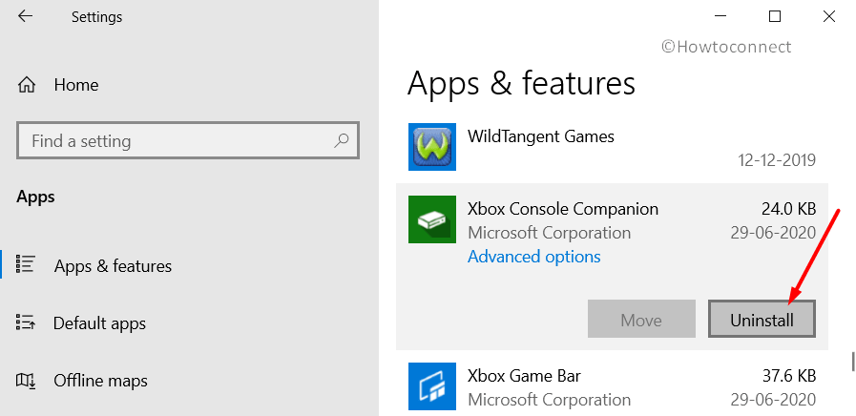Select WildTangent Games entry name

[540, 135]
